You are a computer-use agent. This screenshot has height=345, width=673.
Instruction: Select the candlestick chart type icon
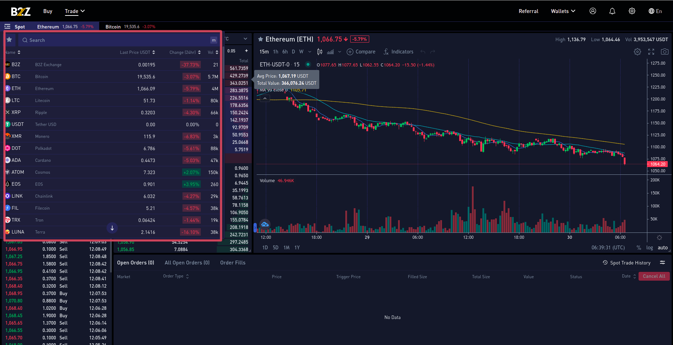[320, 52]
